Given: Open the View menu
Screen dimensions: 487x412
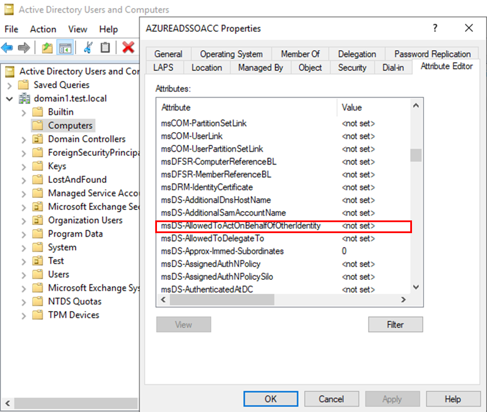Looking at the screenshot, I should coord(78,29).
